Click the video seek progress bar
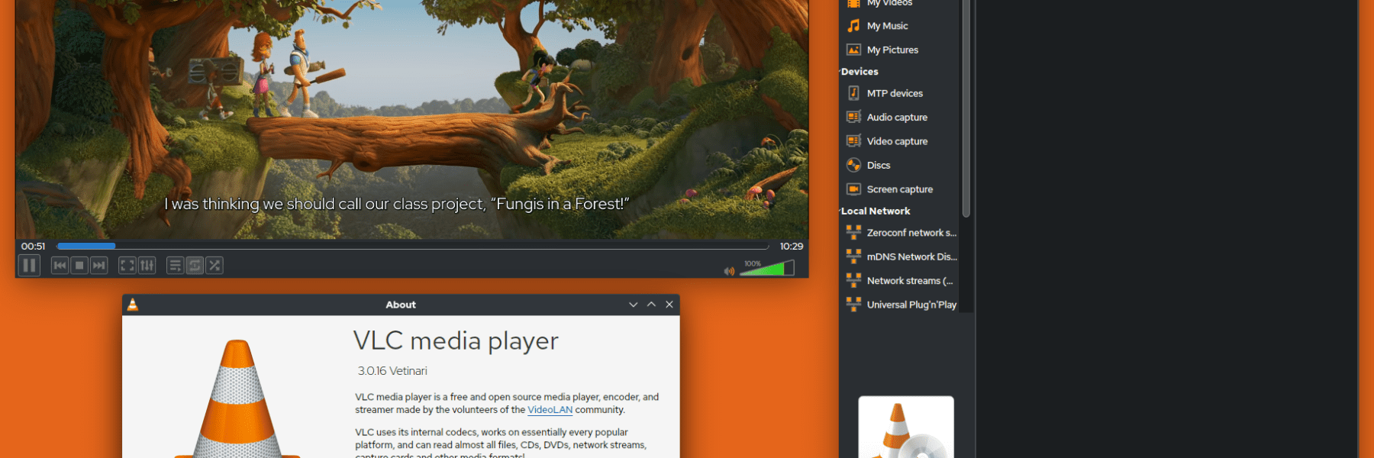 [x=412, y=247]
